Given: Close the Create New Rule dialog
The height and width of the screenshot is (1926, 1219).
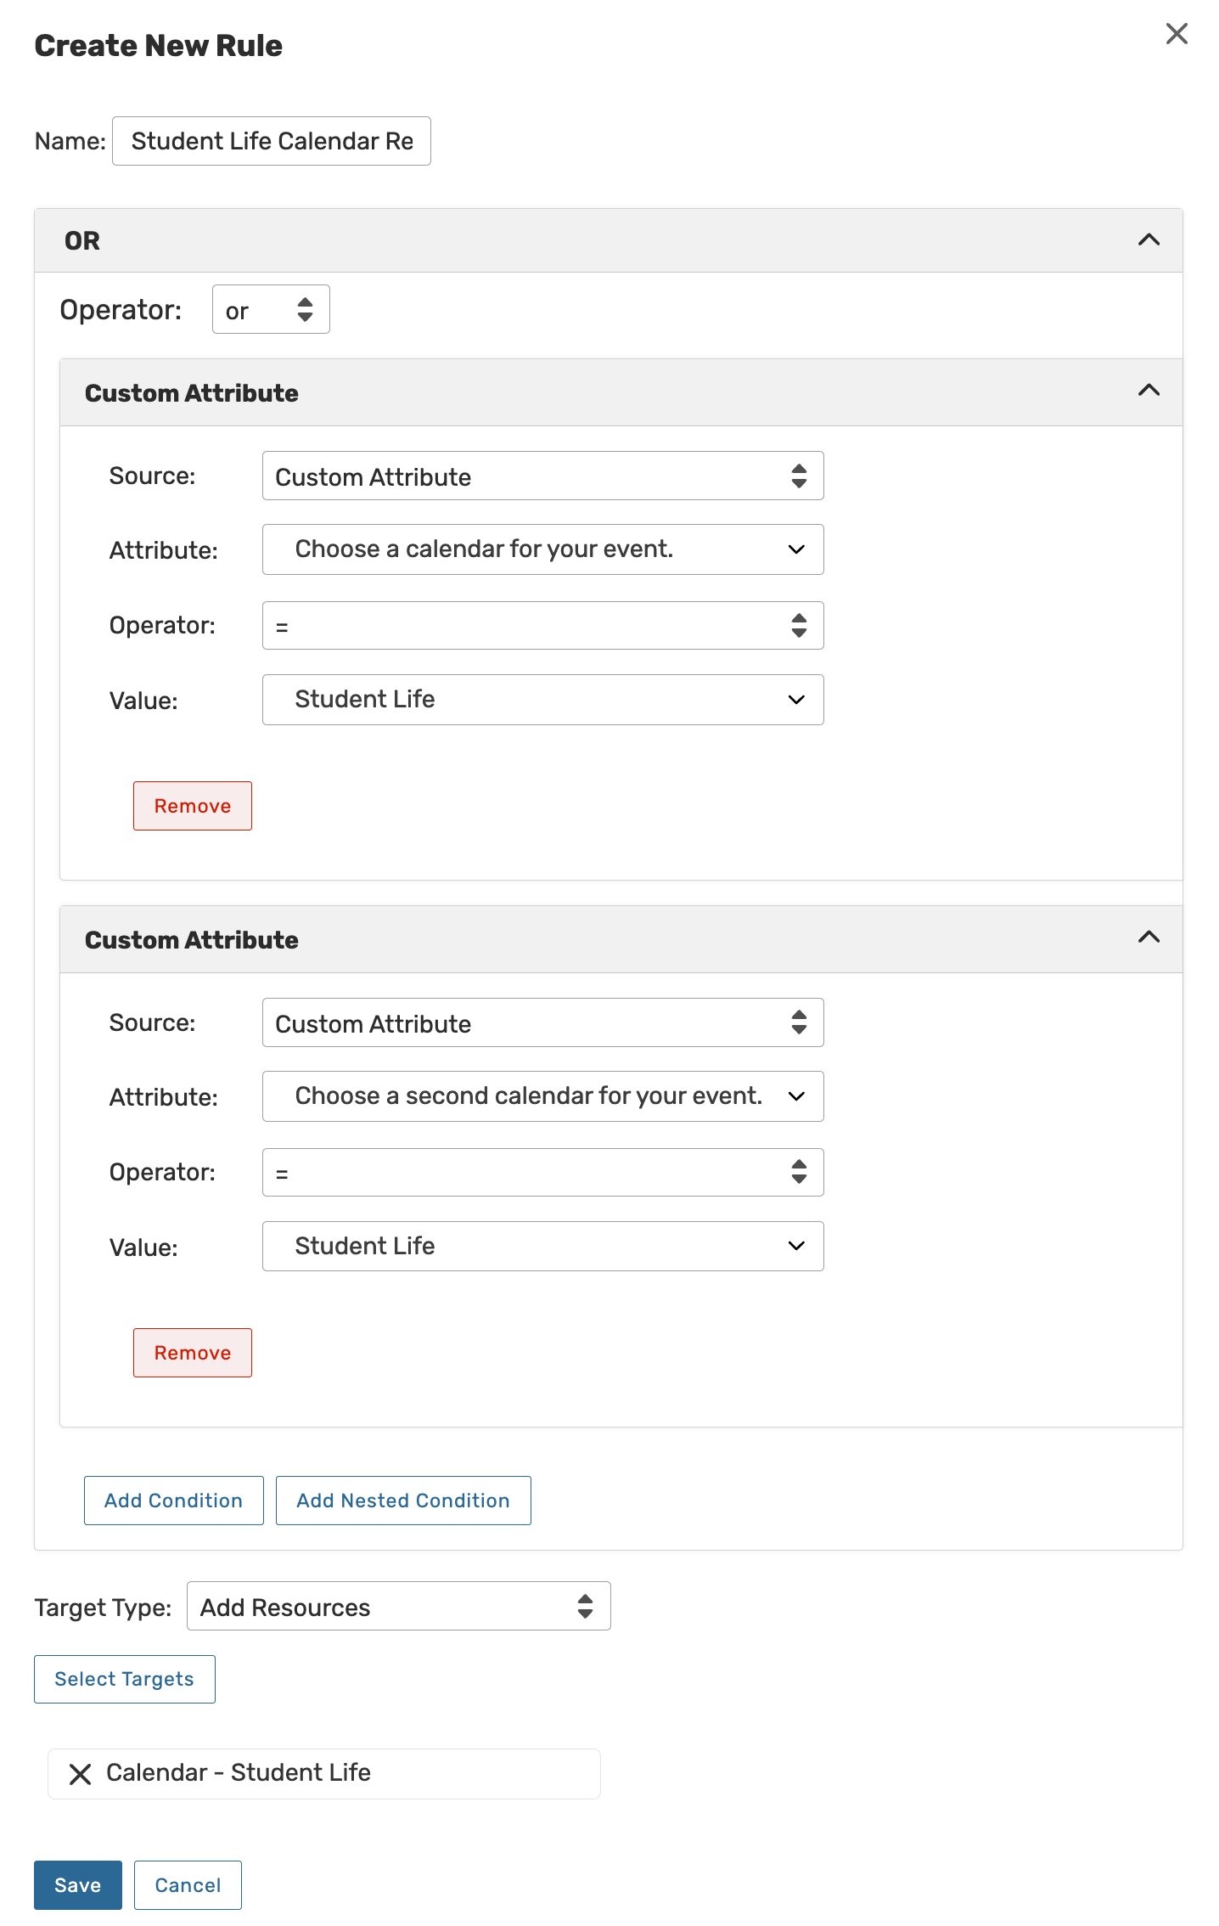Looking at the screenshot, I should tap(1177, 34).
